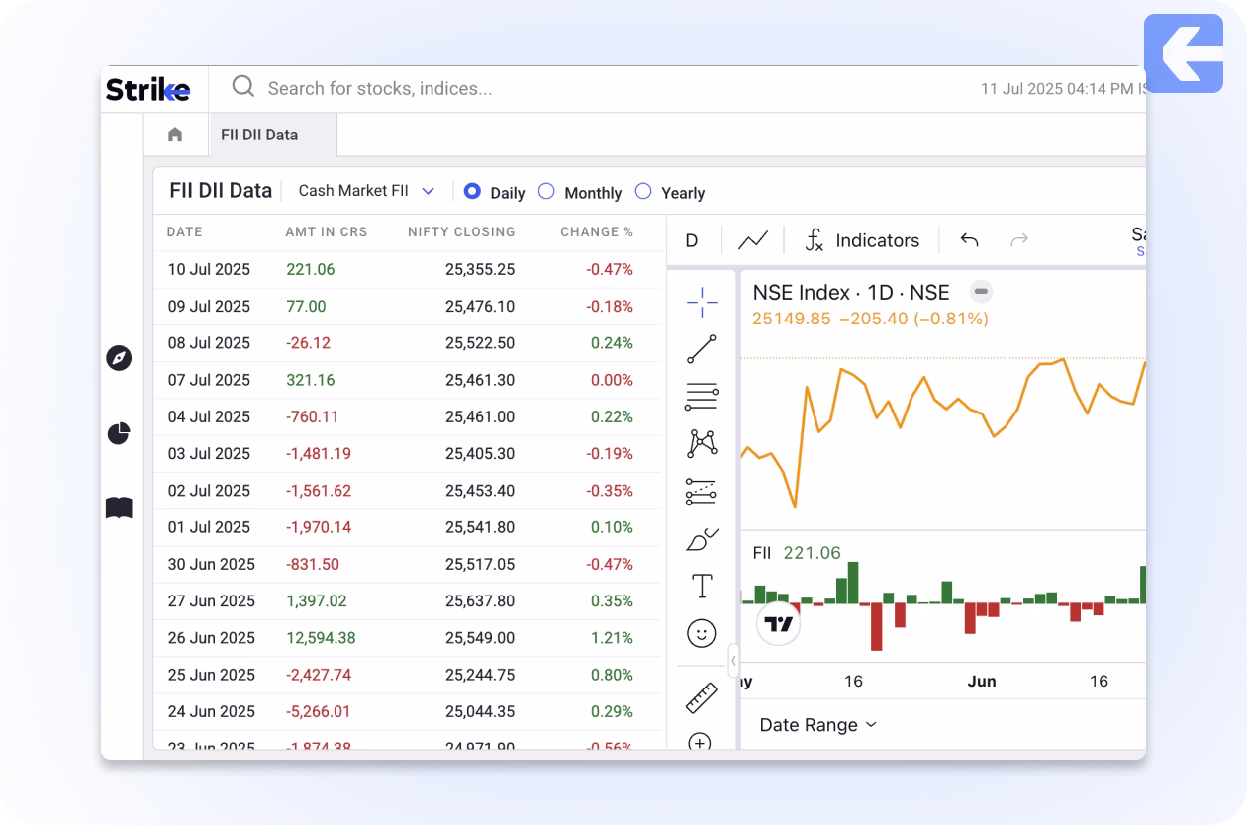The width and height of the screenshot is (1247, 825).
Task: Click the Strike logo
Action: click(148, 89)
